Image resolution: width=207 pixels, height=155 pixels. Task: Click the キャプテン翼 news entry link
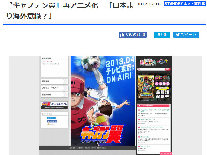(144, 137)
